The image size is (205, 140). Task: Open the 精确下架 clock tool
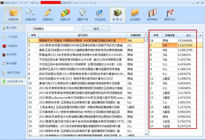(x=83, y=15)
